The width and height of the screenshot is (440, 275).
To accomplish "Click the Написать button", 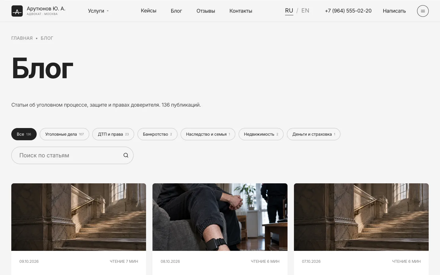I will [x=394, y=11].
